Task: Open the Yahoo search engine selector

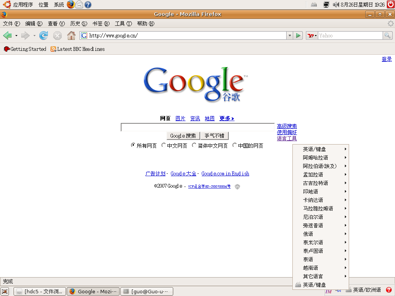Action: pyautogui.click(x=312, y=35)
